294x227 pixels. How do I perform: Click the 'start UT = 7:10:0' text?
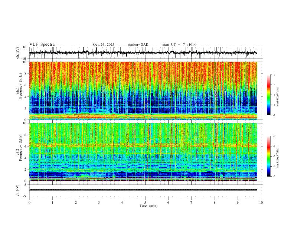click(179, 45)
